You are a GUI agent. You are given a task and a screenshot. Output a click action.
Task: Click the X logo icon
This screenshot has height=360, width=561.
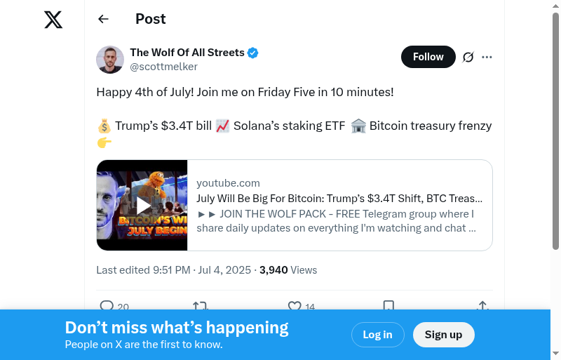(x=53, y=20)
